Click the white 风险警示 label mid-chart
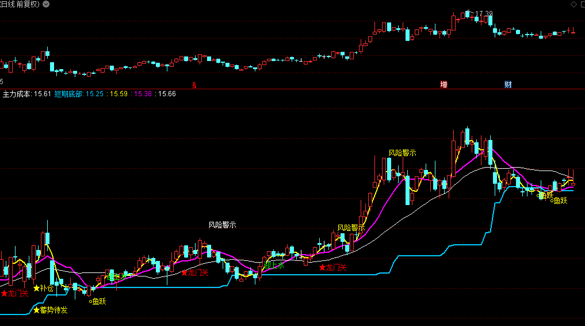This screenshot has height=326, width=585. click(x=222, y=225)
